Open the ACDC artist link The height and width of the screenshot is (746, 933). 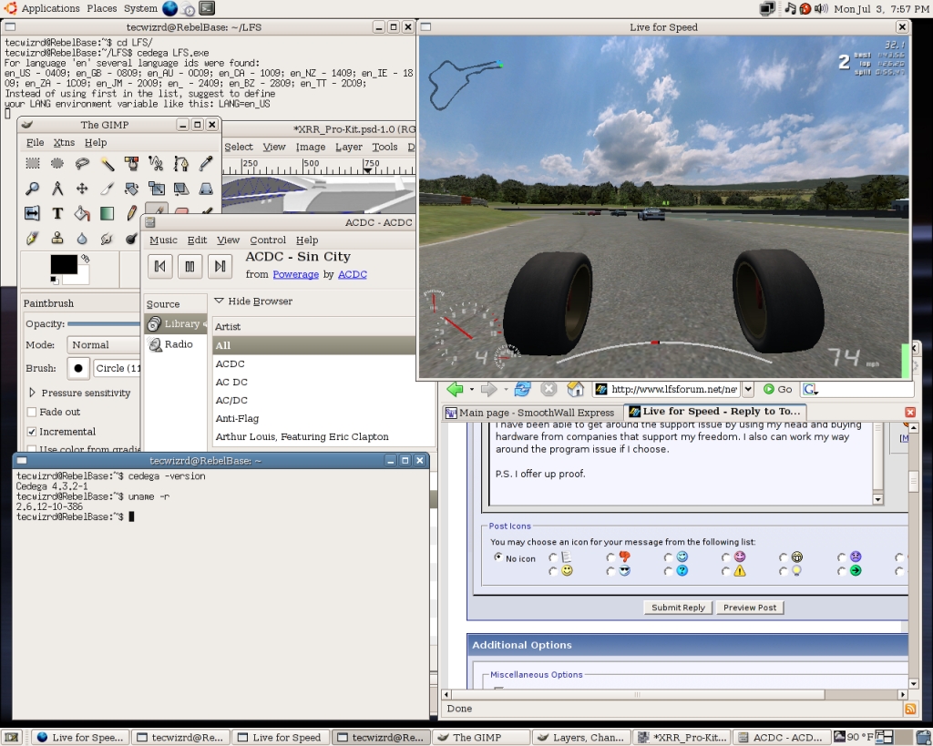click(353, 274)
